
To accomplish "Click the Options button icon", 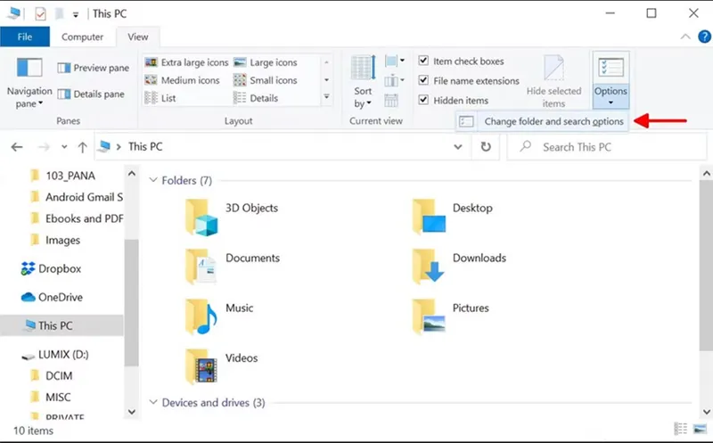I will coord(611,68).
